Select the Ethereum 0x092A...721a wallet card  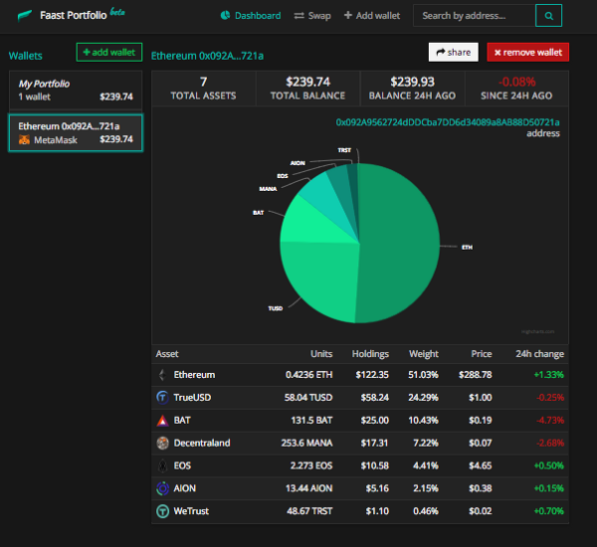point(76,133)
